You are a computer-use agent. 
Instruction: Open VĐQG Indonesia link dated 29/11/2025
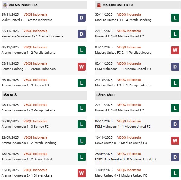pos(35,14)
